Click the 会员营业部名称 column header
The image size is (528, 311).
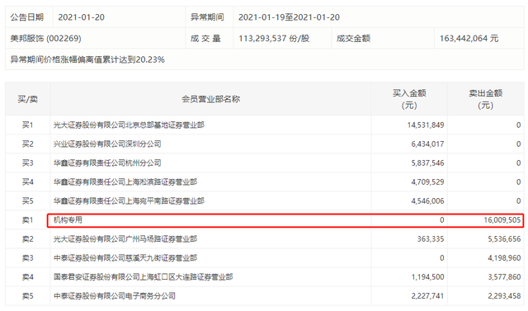click(211, 99)
